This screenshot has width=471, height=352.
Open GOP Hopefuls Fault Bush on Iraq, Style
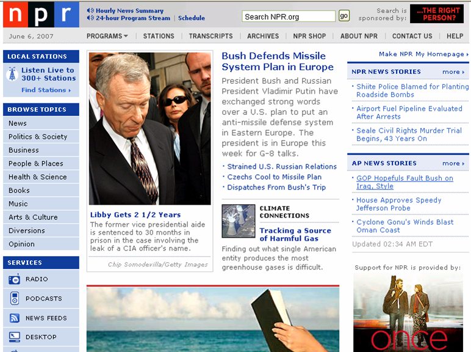click(404, 182)
